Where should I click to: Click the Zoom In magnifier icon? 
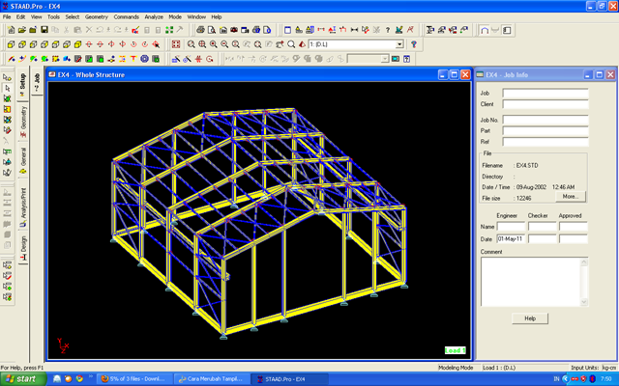tap(213, 44)
